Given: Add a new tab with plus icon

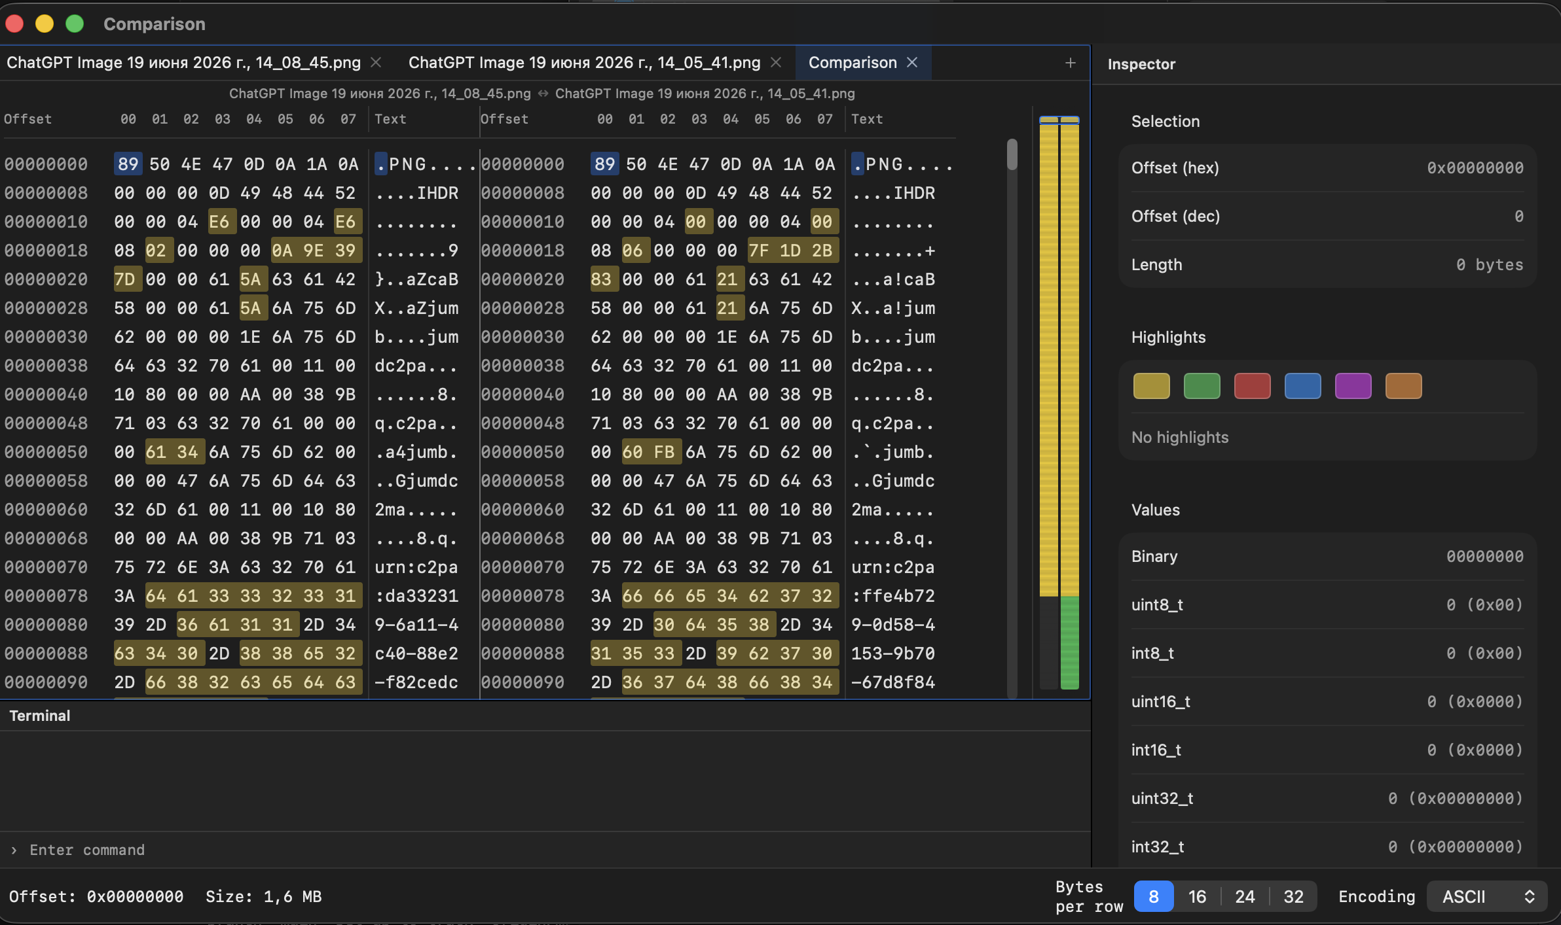Looking at the screenshot, I should [1071, 63].
